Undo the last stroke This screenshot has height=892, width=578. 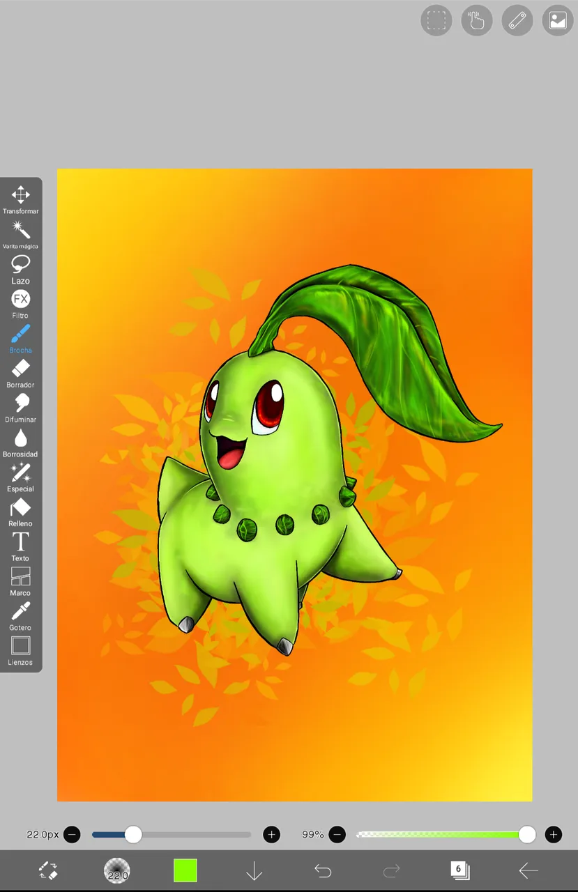(x=323, y=870)
